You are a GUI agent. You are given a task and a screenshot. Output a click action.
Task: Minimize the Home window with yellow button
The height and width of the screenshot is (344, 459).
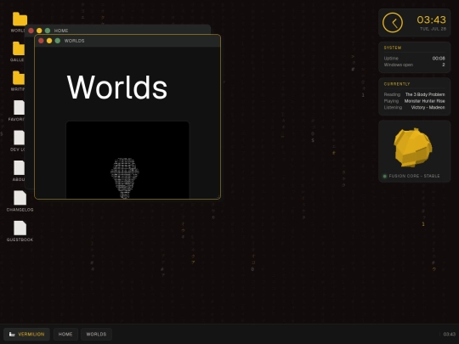click(x=39, y=31)
